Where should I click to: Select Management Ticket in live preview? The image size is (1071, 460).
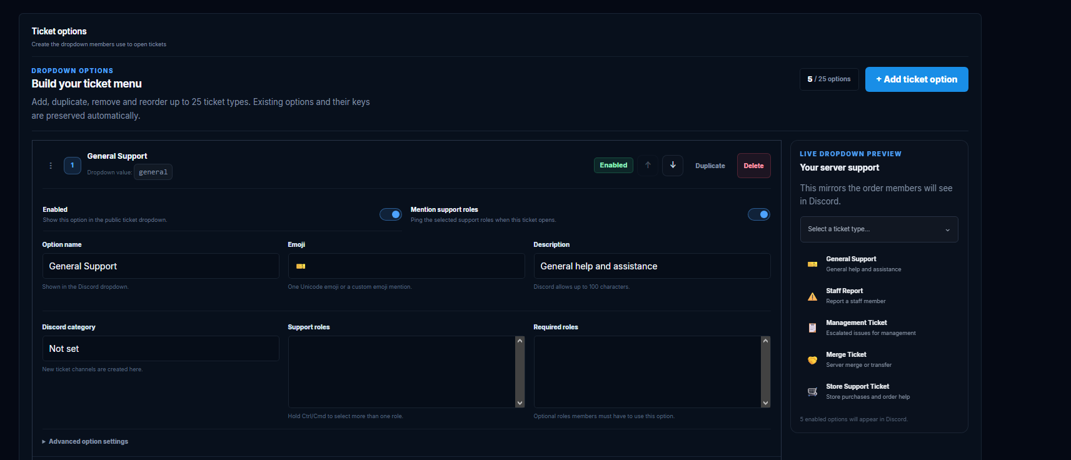coord(879,327)
